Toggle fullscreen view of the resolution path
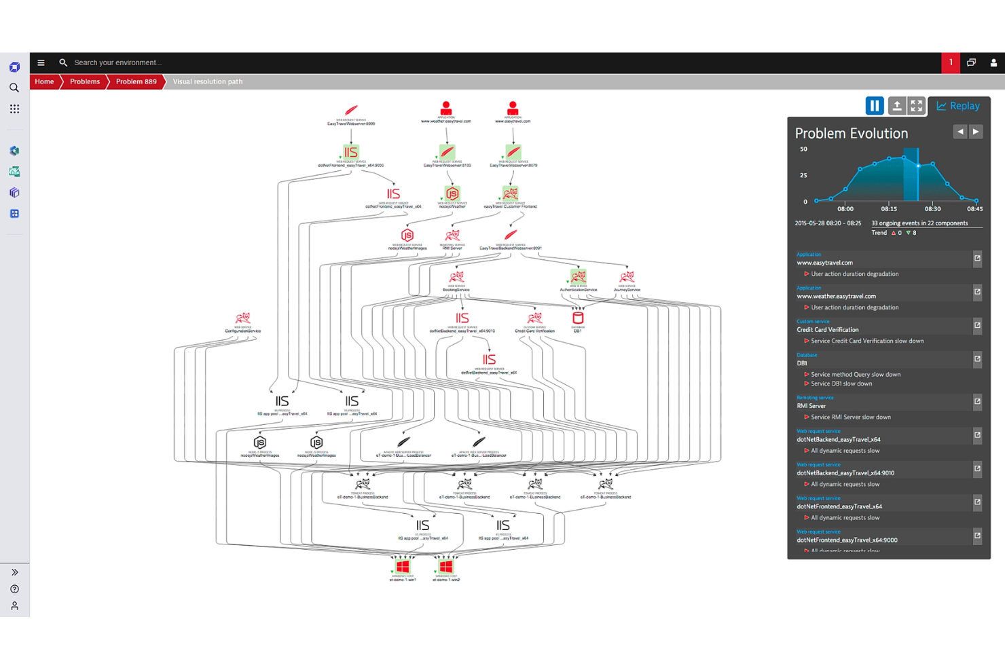This screenshot has height=670, width=1005. (x=917, y=105)
